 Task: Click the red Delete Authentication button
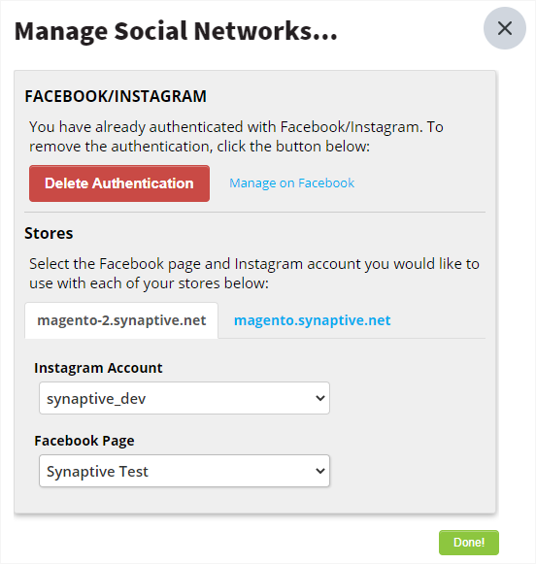(119, 183)
